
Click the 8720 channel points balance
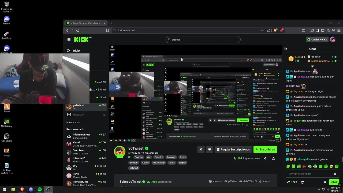pos(292,182)
